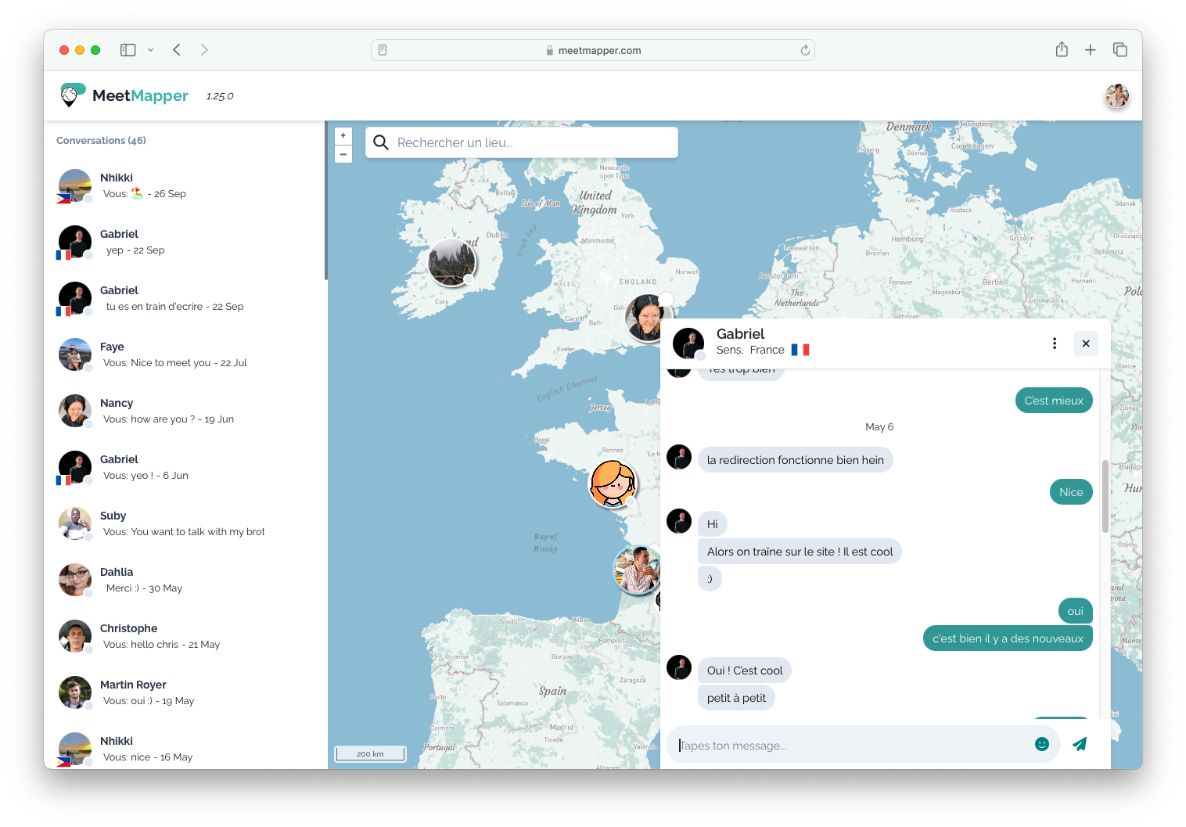Zoom out the map with minus button
The width and height of the screenshot is (1186, 827).
343,154
